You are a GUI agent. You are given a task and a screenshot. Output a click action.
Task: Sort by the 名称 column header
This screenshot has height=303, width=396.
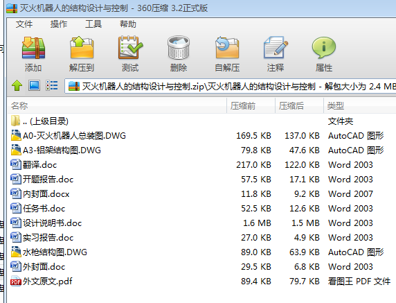(117, 105)
